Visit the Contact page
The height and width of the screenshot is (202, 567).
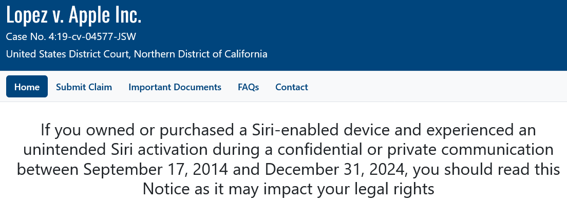pos(291,87)
